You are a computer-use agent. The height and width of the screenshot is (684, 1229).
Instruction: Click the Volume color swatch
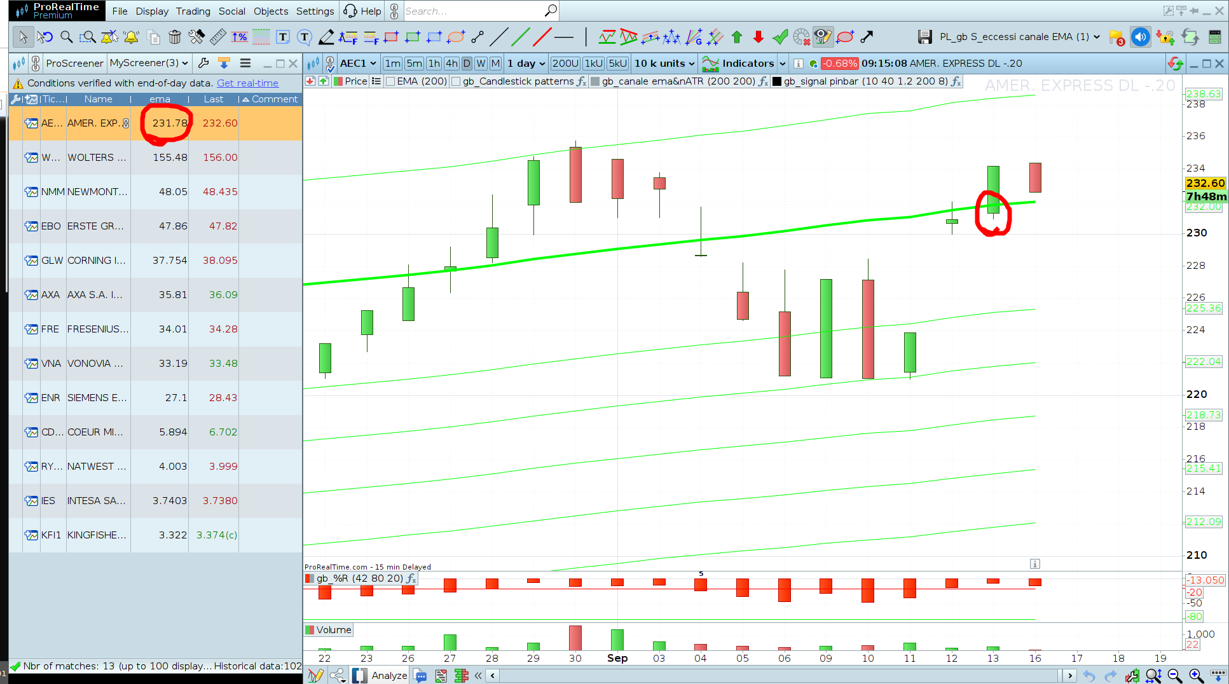310,630
